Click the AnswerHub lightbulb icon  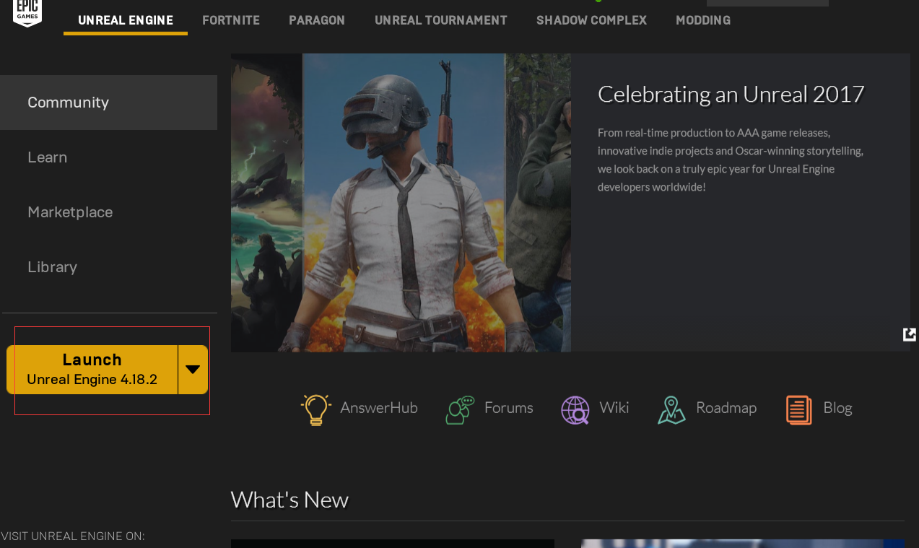(x=315, y=409)
